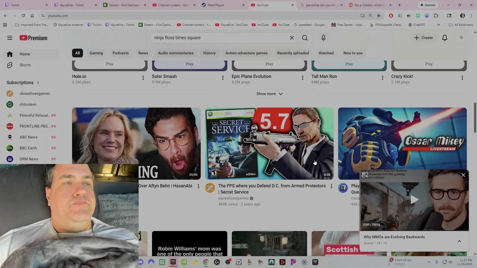The image size is (477, 268).
Task: Open the Epic Games launcher in taskbar
Action: (x=173, y=262)
